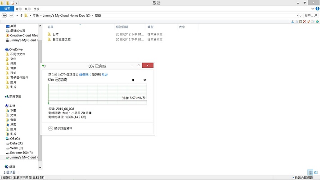Select the 日本鐵道之旅 folder
The width and height of the screenshot is (320, 180).
(59, 40)
